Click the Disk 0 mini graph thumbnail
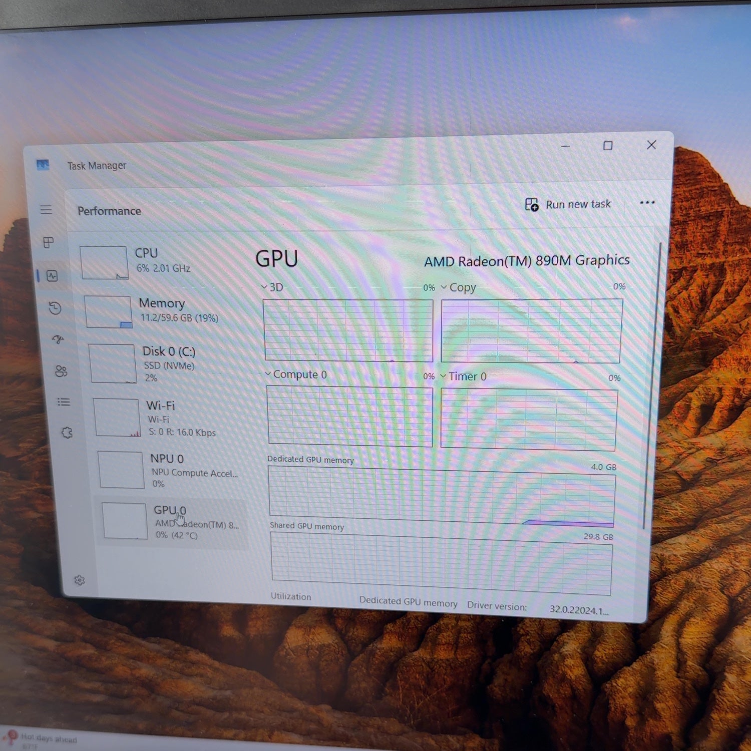This screenshot has width=751, height=751. point(112,363)
